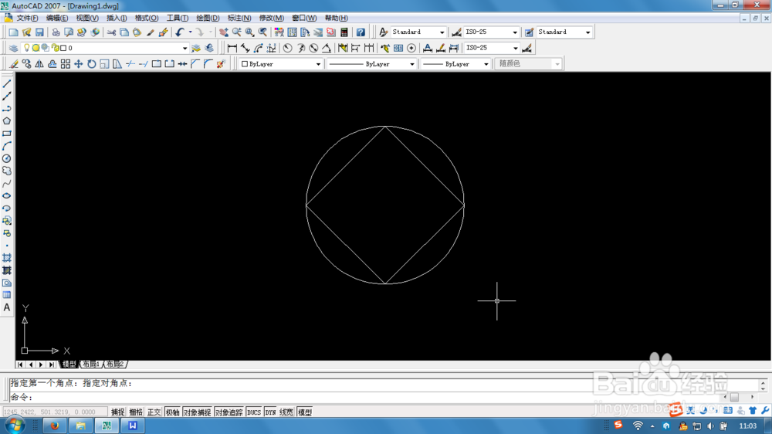Click the Rotate modify tool
Image resolution: width=772 pixels, height=434 pixels.
coord(92,64)
